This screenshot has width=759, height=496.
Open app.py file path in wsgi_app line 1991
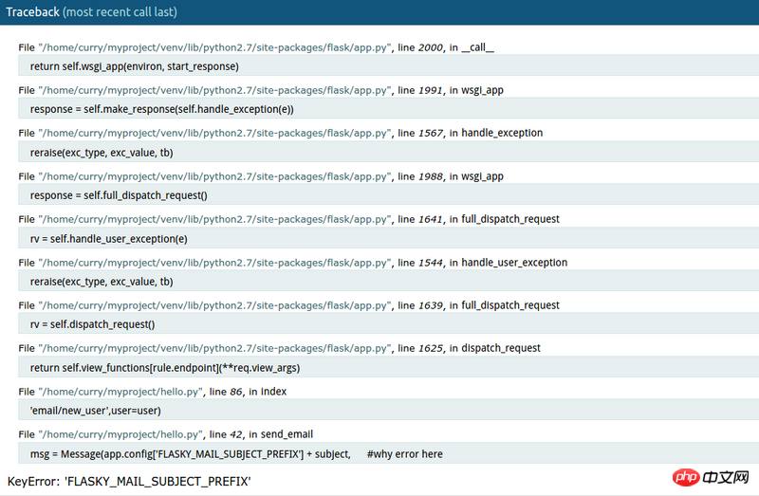[215, 90]
